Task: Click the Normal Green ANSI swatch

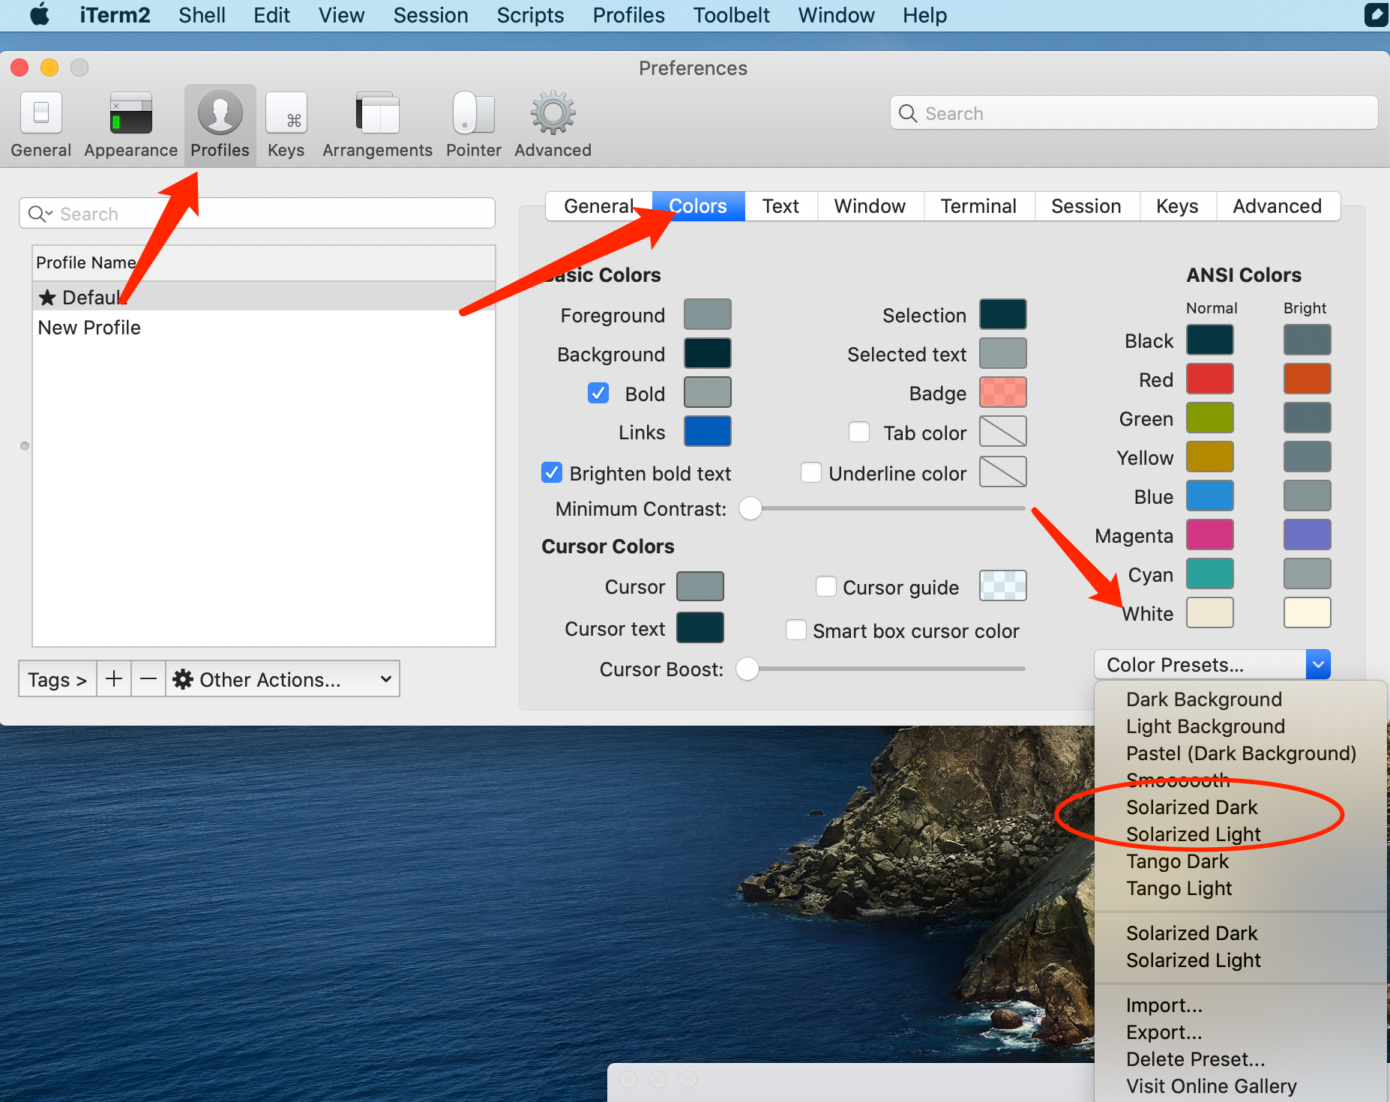Action: [x=1209, y=418]
